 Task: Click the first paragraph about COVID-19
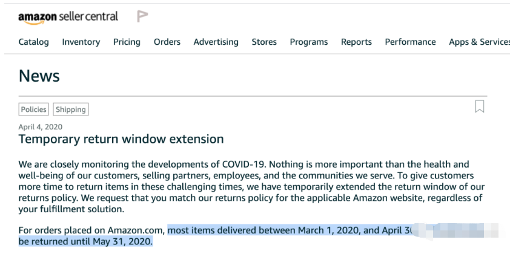pos(251,187)
